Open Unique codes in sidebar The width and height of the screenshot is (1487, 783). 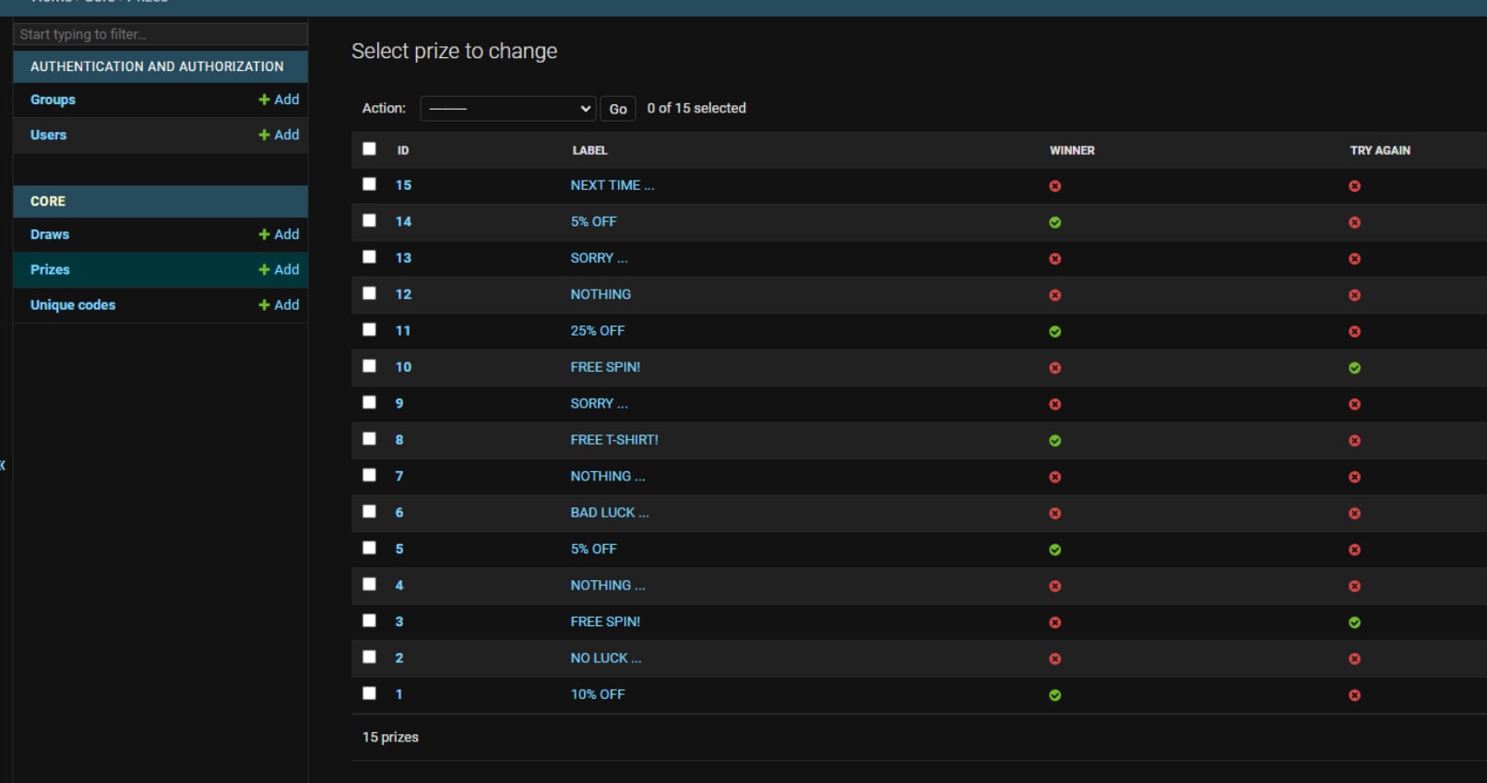coord(73,304)
